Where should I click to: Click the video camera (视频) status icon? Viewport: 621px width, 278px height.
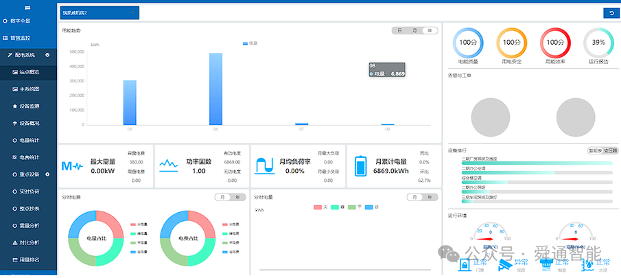(505, 265)
